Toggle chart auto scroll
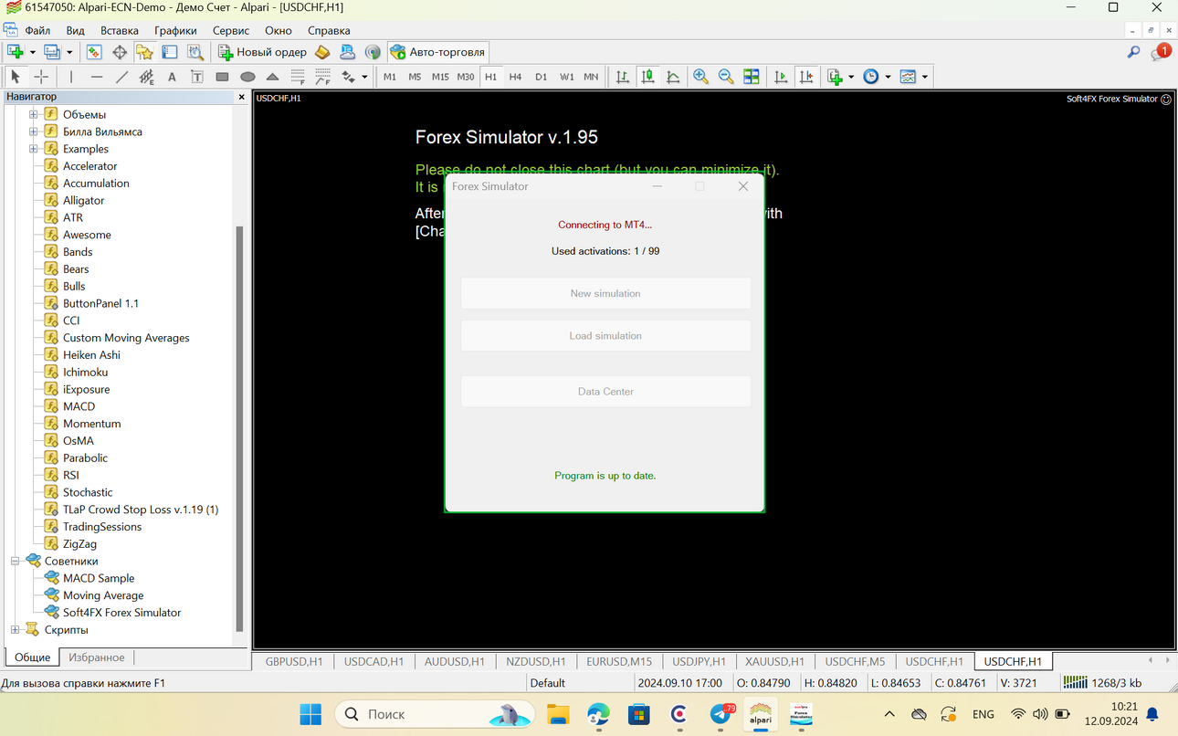 click(781, 77)
